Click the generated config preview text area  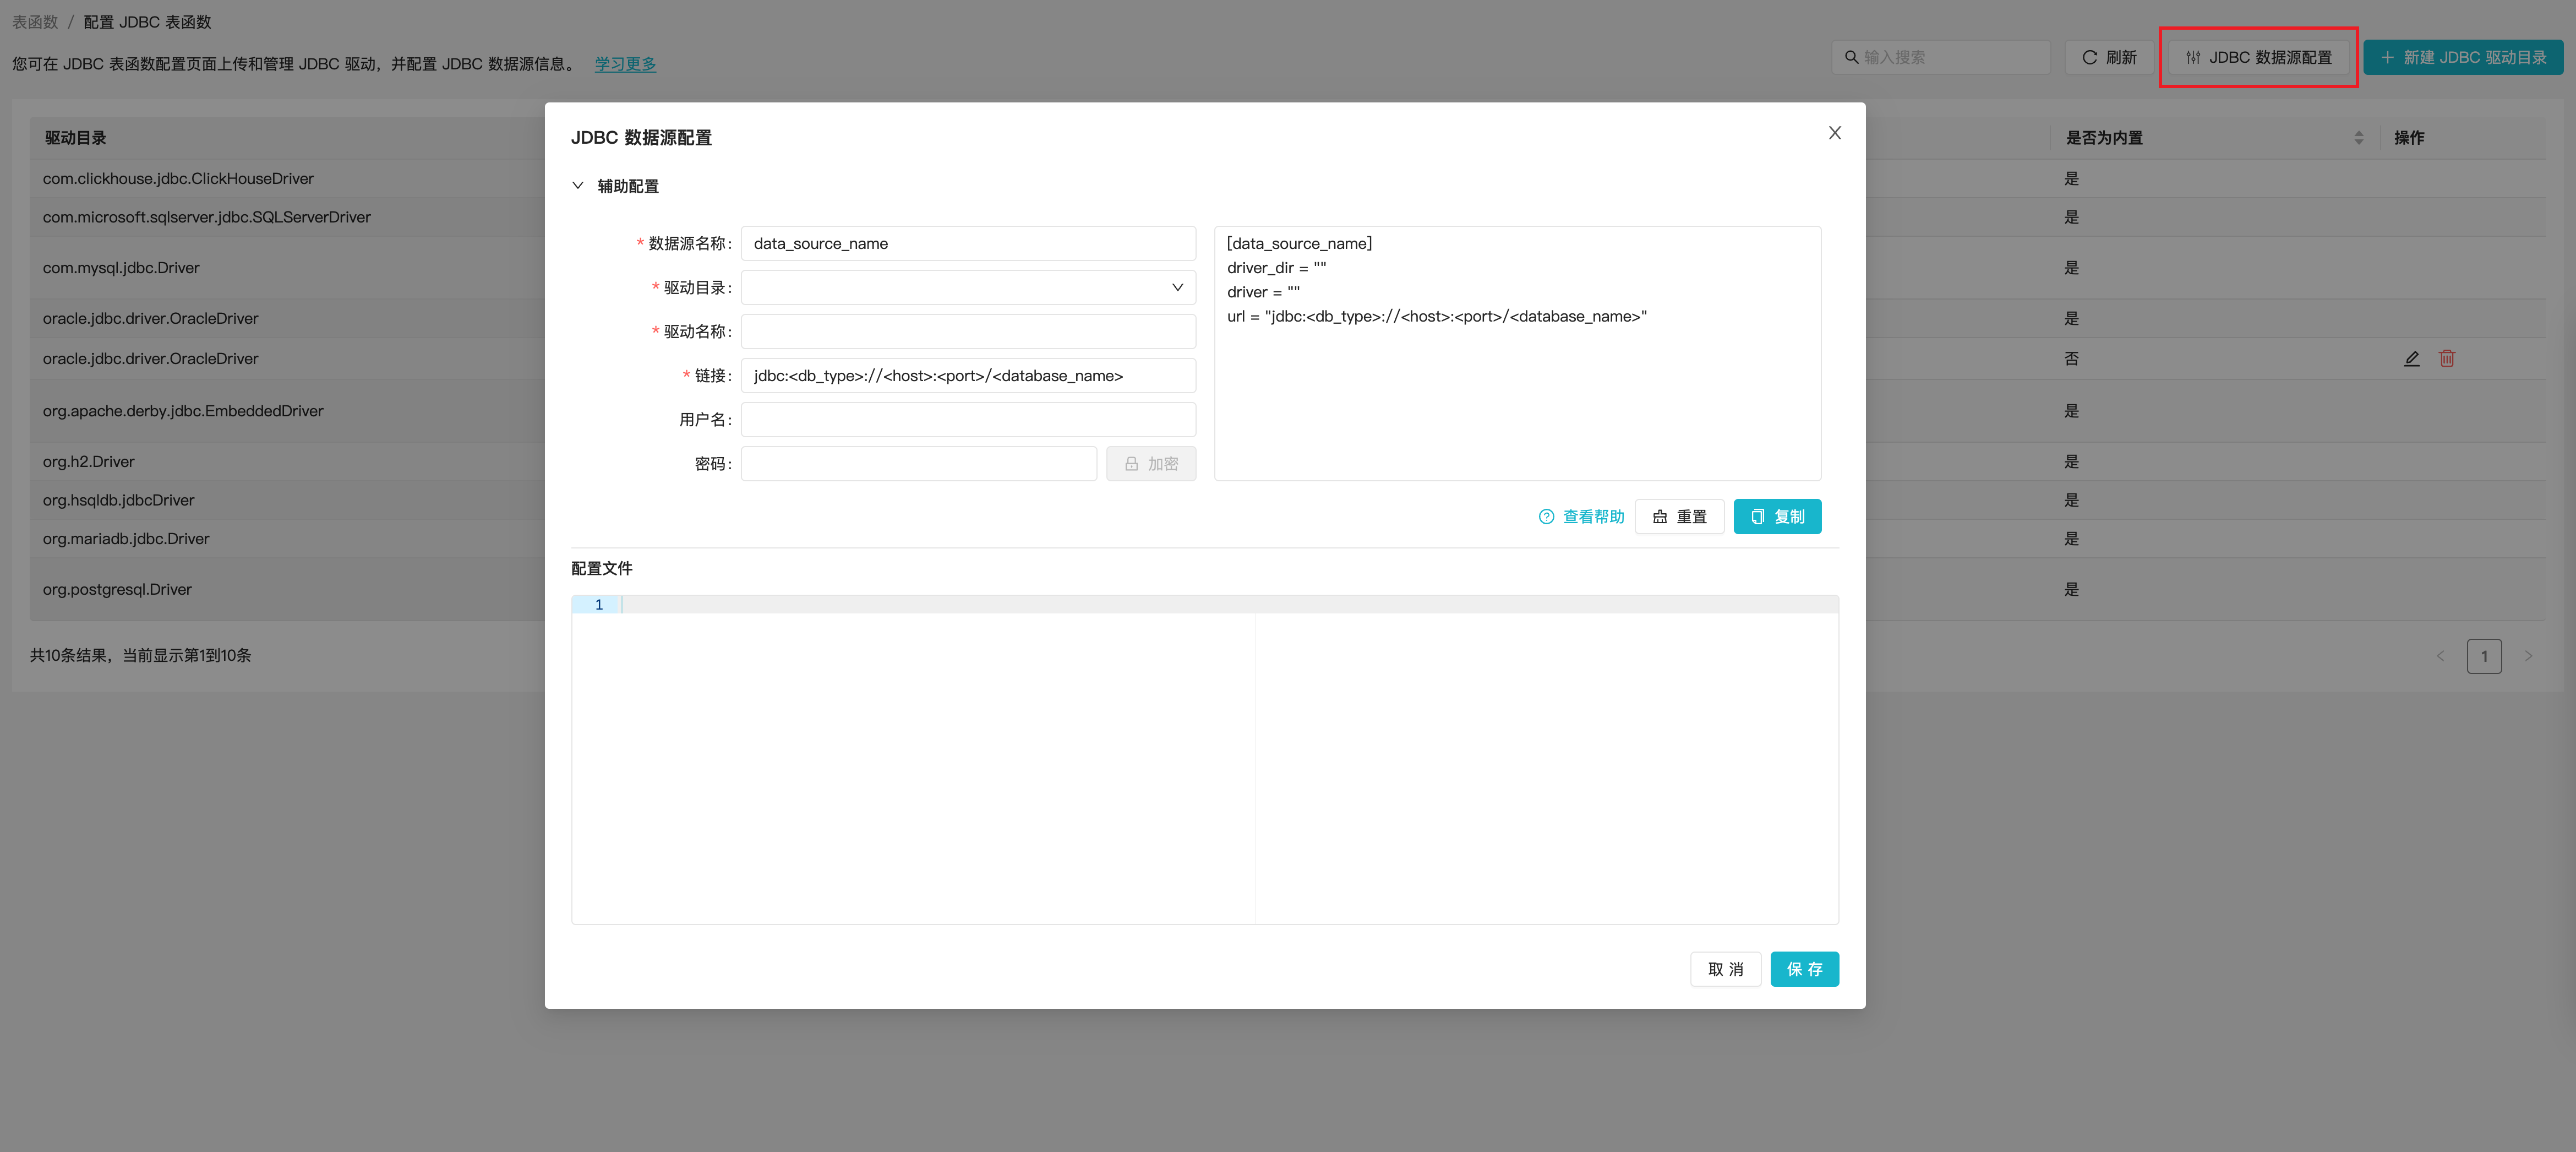[1517, 354]
